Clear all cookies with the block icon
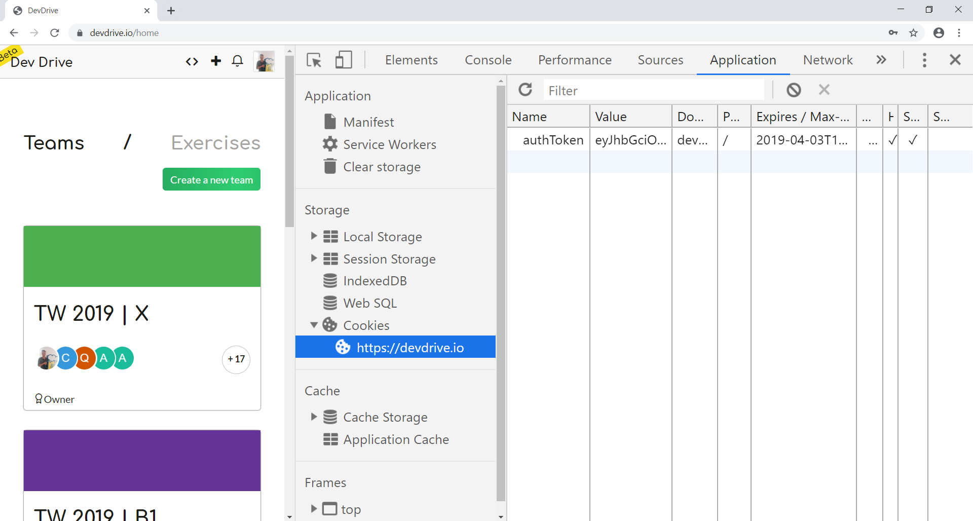Image resolution: width=973 pixels, height=521 pixels. 794,90
